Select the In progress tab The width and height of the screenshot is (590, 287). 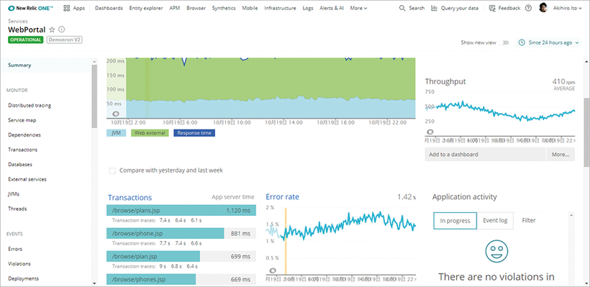click(455, 220)
